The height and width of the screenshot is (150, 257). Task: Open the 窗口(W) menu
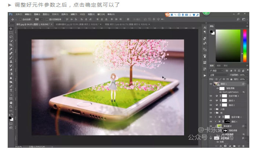click(101, 14)
